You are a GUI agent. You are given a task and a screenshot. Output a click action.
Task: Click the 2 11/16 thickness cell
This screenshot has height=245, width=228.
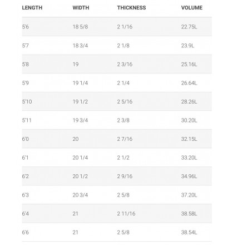(126, 213)
